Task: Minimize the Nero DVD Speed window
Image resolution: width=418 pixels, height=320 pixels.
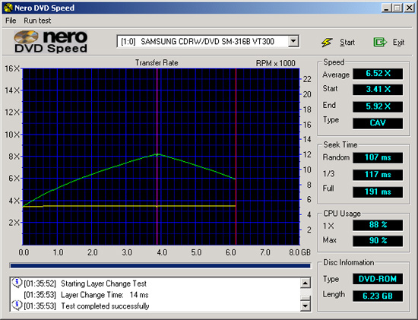Action: [386, 8]
